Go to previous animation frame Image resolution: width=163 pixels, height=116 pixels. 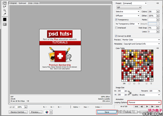tap(142, 106)
